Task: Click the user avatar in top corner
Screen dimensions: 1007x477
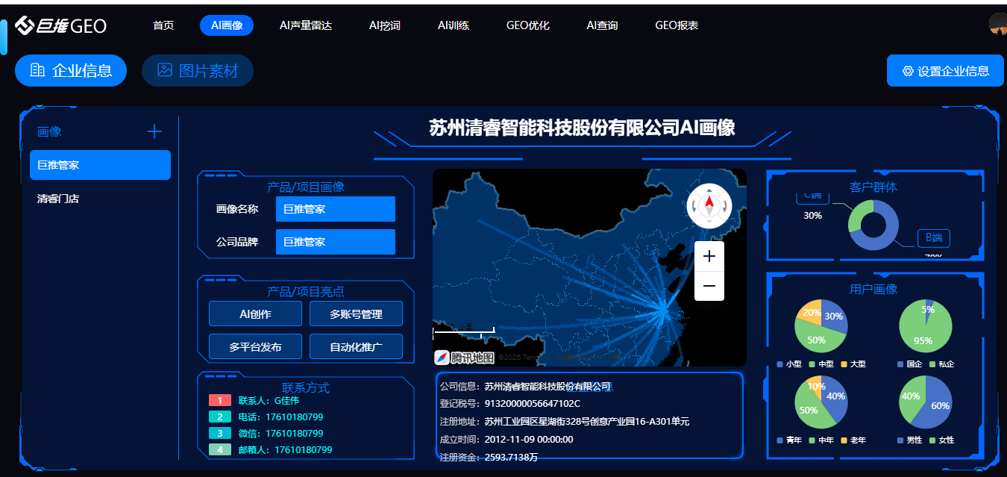Action: pos(998,25)
